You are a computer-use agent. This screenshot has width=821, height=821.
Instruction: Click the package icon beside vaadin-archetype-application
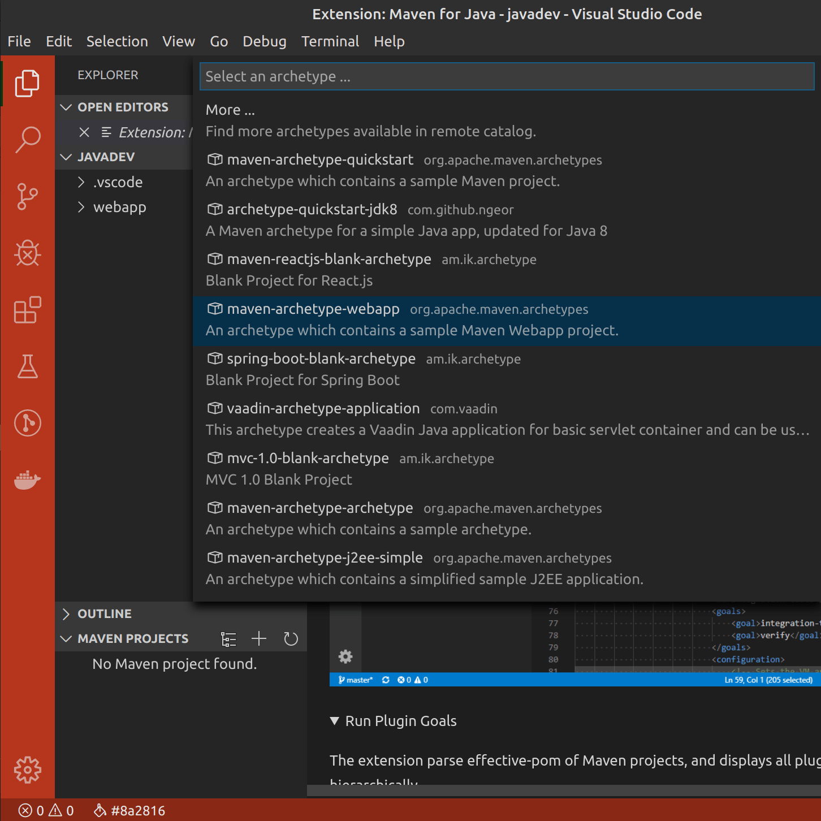pos(214,408)
